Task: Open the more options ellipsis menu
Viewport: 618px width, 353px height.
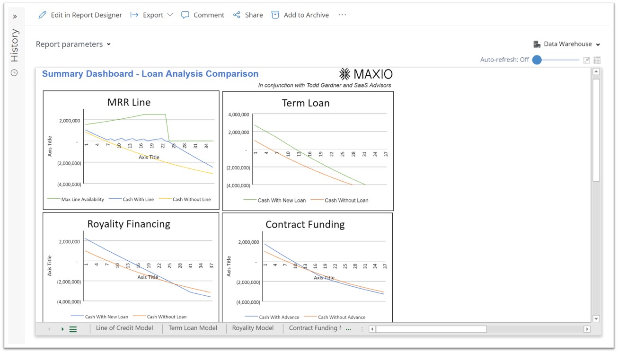Action: 342,15
